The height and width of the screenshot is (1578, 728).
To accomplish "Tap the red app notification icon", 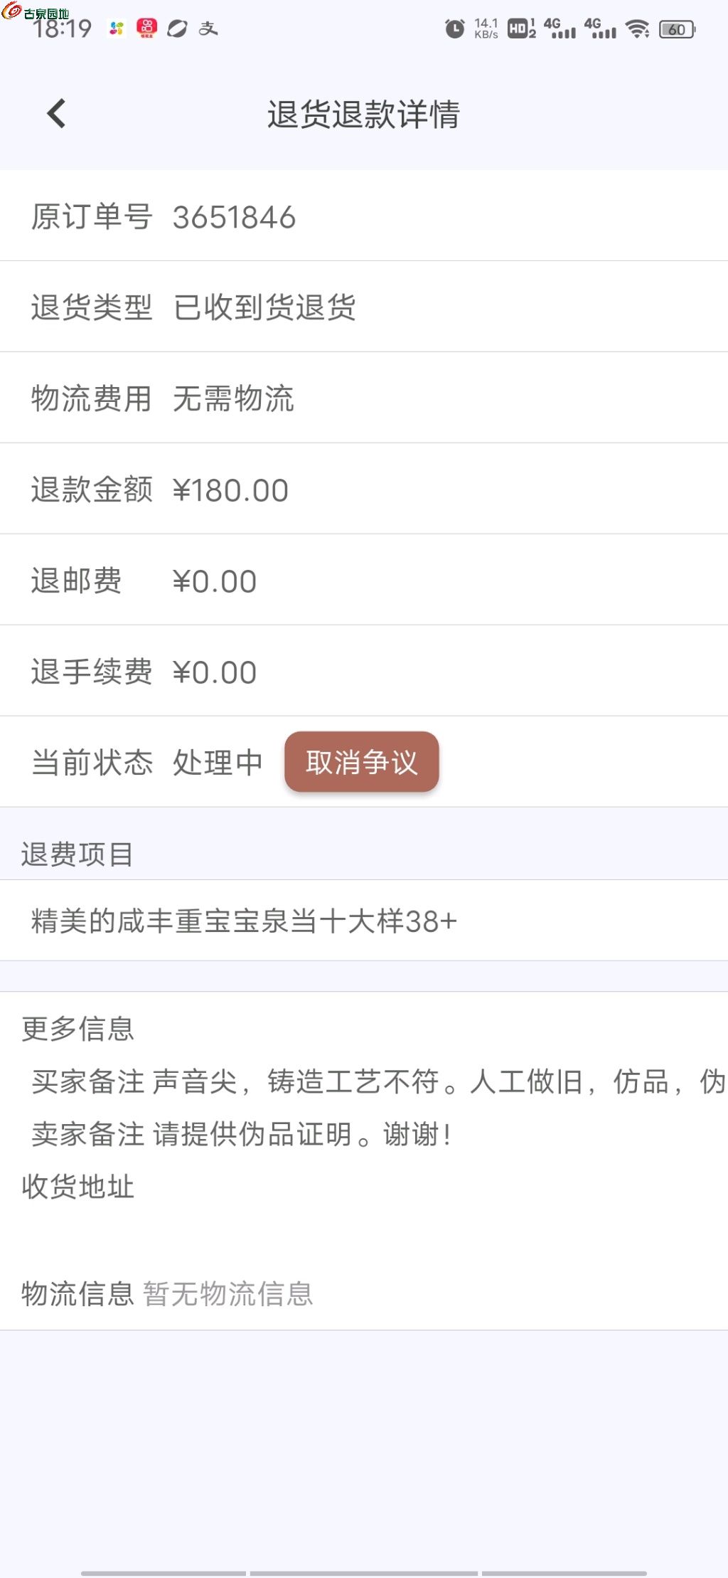I will 147,28.
